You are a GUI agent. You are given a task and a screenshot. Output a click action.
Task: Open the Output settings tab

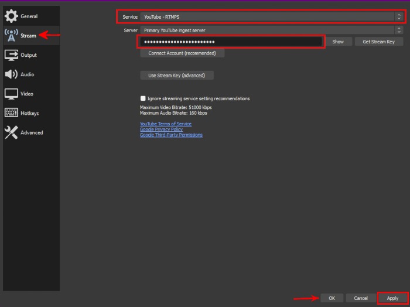tap(32, 55)
